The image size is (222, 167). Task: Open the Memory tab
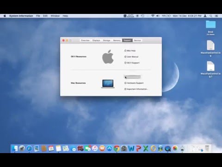pos(117,40)
